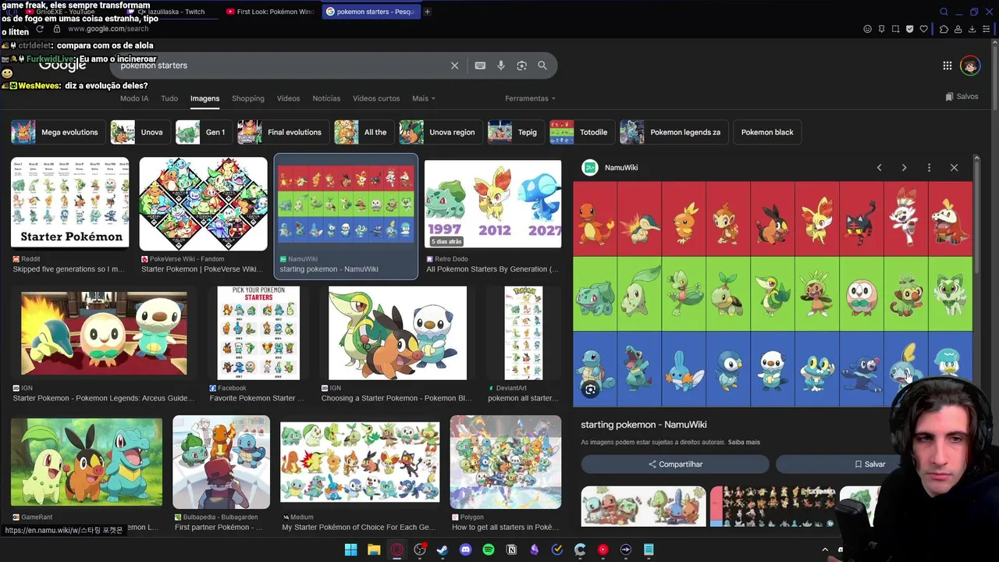Screen dimensions: 999x562
Task: Filter by the Tepig chip
Action: [x=515, y=132]
